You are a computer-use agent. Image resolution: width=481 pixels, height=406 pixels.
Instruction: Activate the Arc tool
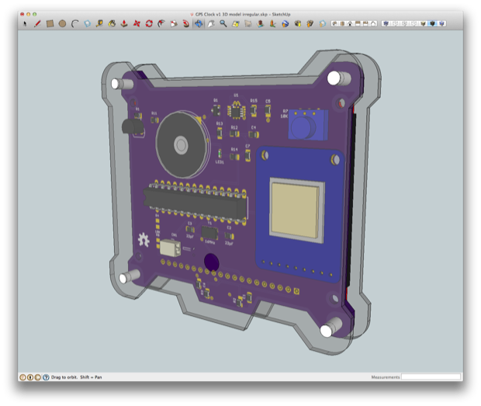(74, 23)
